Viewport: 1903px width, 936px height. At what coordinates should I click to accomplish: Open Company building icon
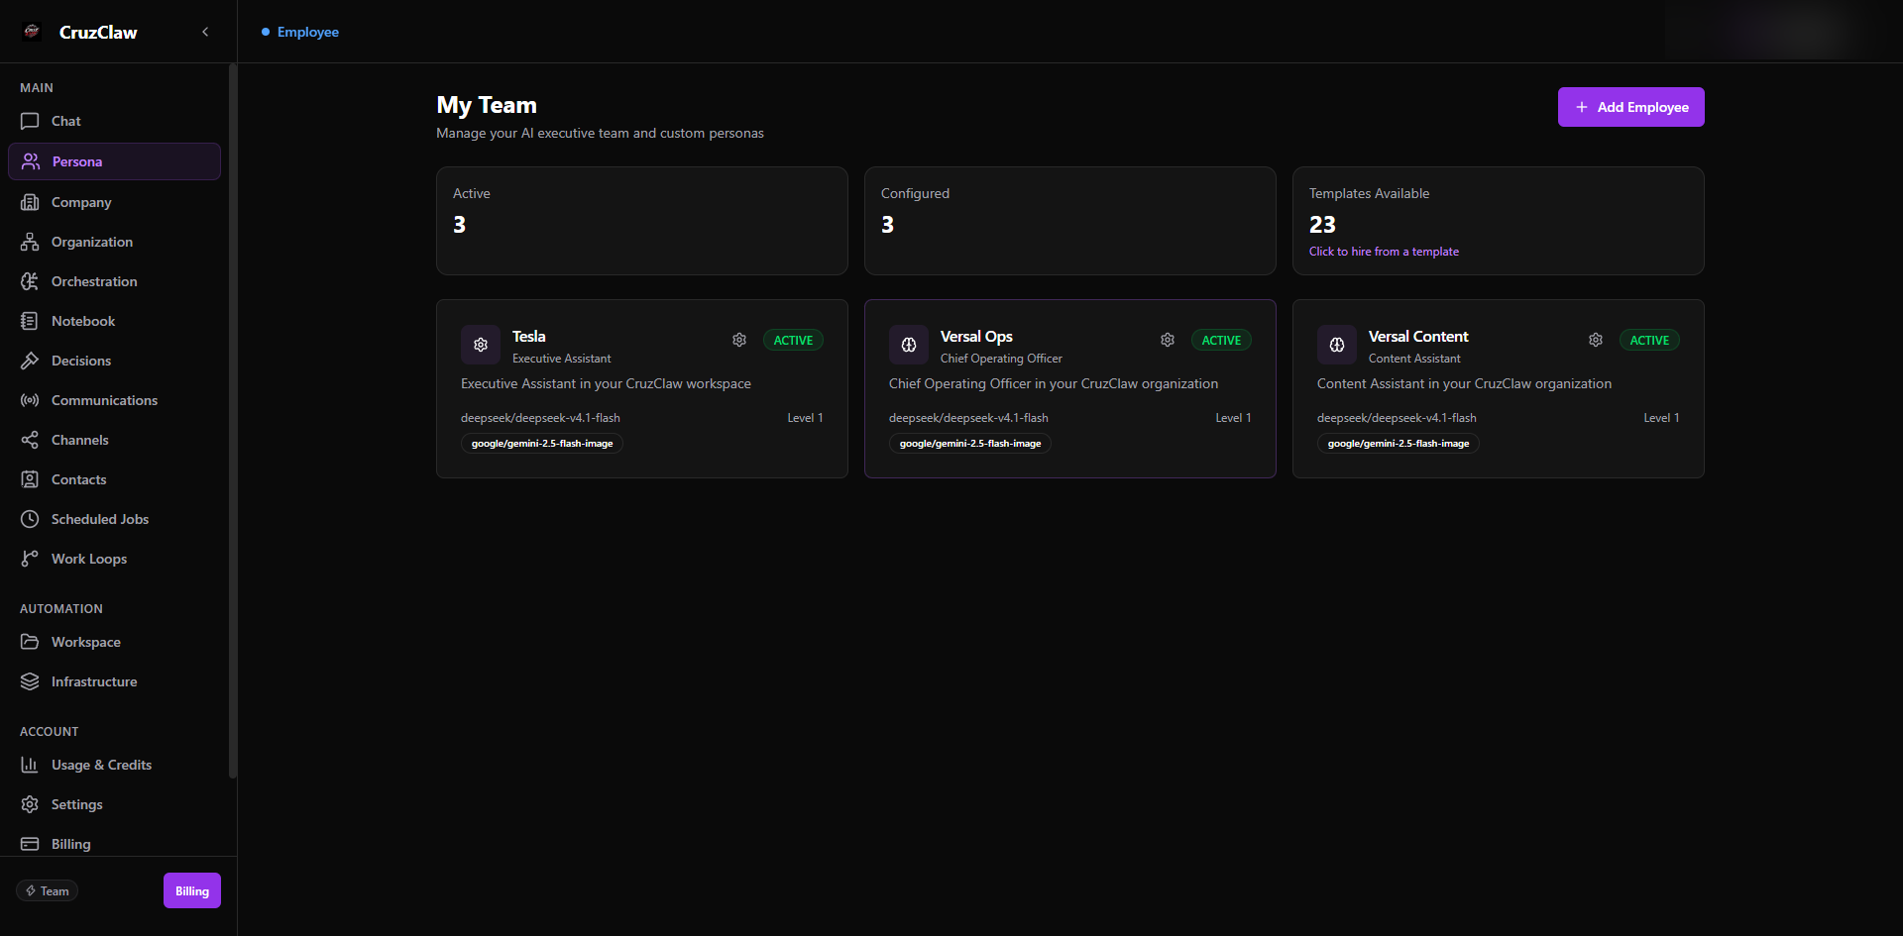[30, 202]
